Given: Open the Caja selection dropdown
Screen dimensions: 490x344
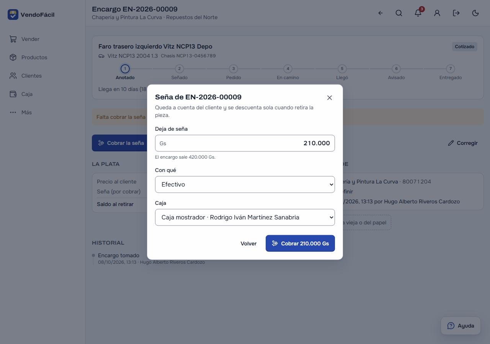Looking at the screenshot, I should pos(245,217).
